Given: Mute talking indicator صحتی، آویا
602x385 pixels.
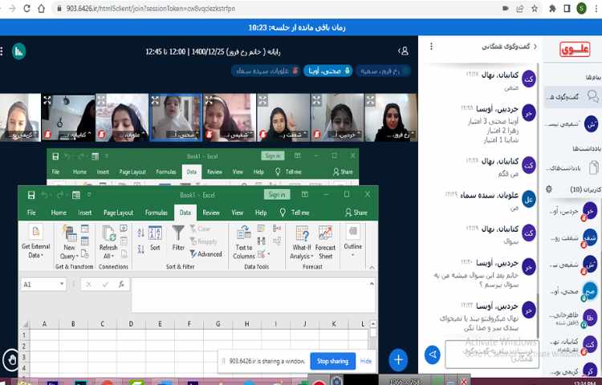Looking at the screenshot, I should pyautogui.click(x=327, y=71).
